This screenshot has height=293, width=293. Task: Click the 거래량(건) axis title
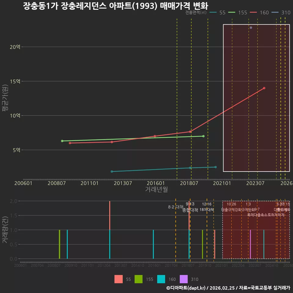(5, 230)
